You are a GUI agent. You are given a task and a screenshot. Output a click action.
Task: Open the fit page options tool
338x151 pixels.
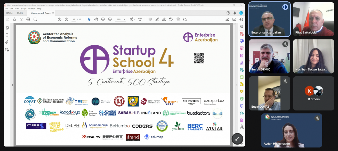coord(132,19)
